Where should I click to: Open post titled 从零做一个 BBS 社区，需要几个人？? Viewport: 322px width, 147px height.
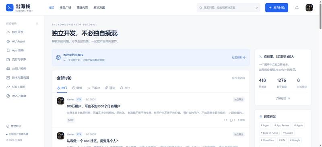[92, 141]
